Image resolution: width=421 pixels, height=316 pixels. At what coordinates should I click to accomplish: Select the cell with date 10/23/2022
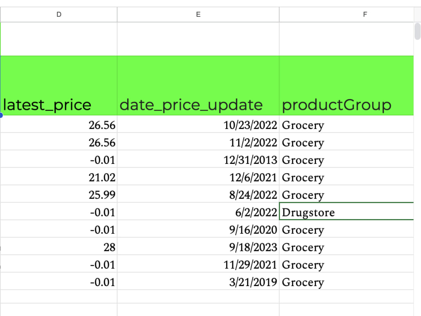click(198, 124)
